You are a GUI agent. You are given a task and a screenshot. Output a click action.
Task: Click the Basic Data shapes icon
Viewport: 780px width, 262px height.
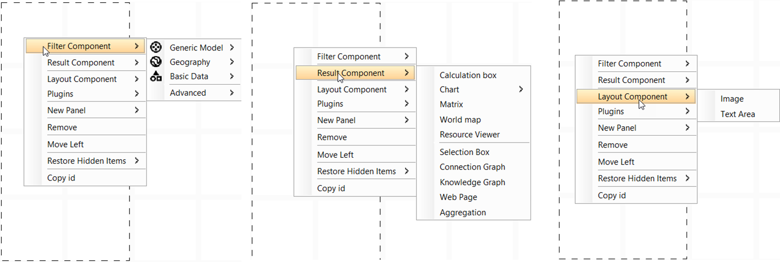click(x=156, y=76)
